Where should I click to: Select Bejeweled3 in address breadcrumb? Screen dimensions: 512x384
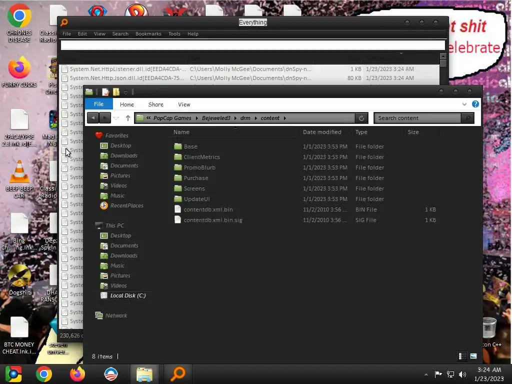(216, 118)
